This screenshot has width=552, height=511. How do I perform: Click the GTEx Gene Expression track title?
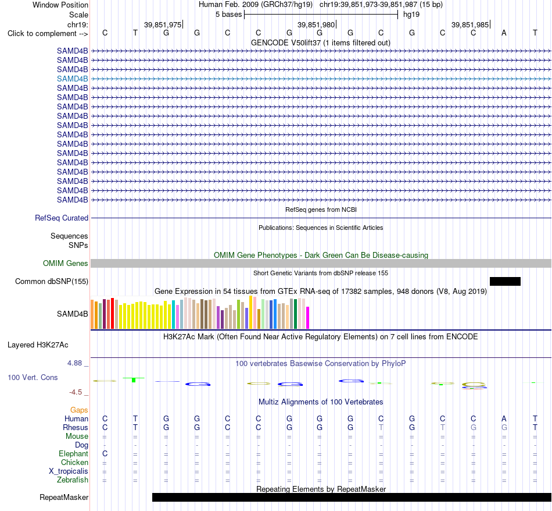click(321, 292)
